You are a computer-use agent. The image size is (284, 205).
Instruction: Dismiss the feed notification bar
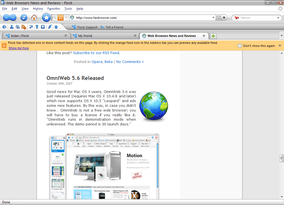280,45
